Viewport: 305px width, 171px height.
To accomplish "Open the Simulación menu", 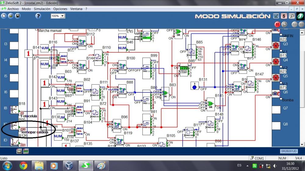I will coord(42,9).
